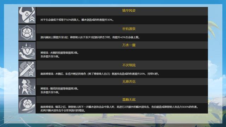Select the 世有源泉 constellation icon
This screenshot has width=226, height=127.
coord(27,32)
